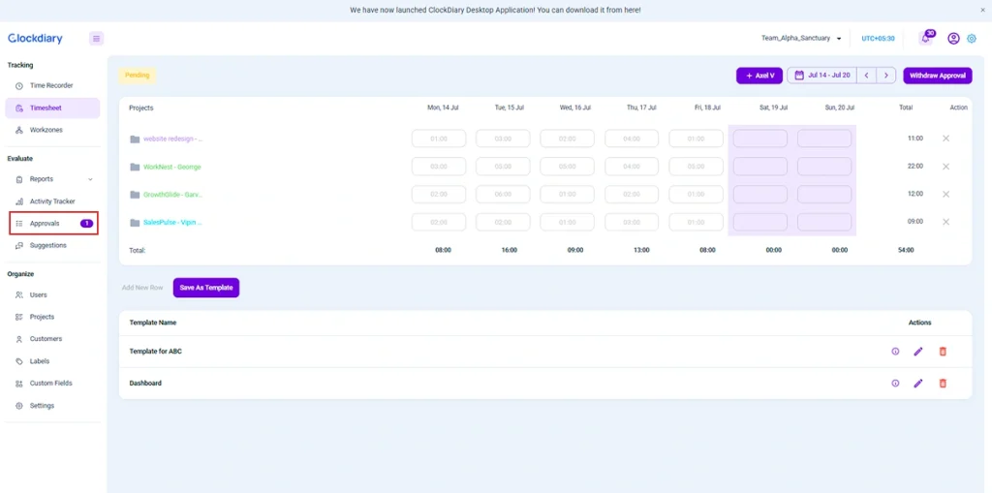Open the Time Recorder page
The image size is (992, 493).
52,85
